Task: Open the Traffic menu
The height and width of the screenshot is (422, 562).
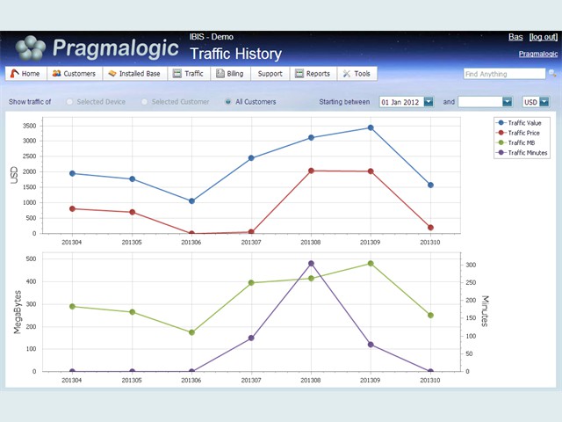Action: pyautogui.click(x=189, y=74)
